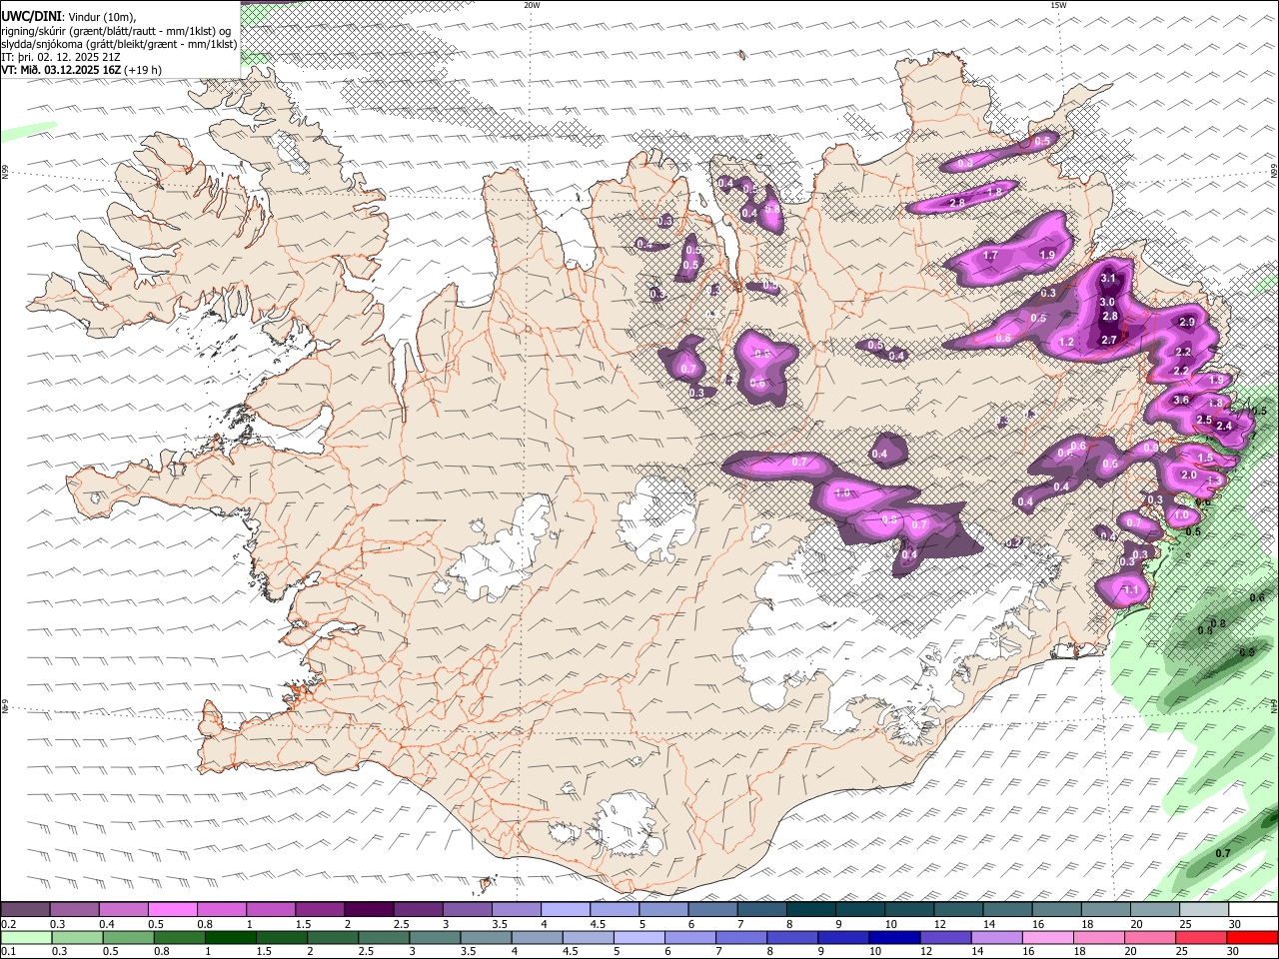The image size is (1279, 959).
Task: Click the palest green 0.1 rain legend swatch
Action: 26,938
